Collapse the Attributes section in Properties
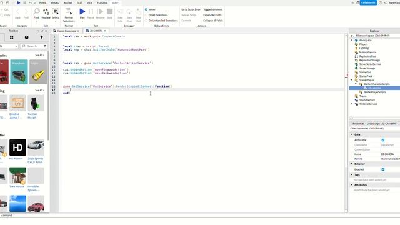The image size is (400, 225). coord(351,185)
